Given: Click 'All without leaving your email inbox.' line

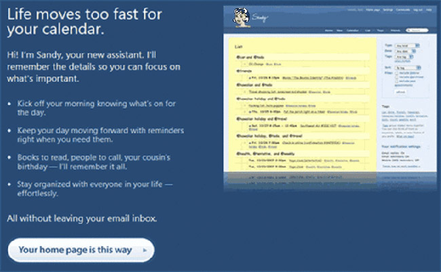Looking at the screenshot, I should pos(82,219).
